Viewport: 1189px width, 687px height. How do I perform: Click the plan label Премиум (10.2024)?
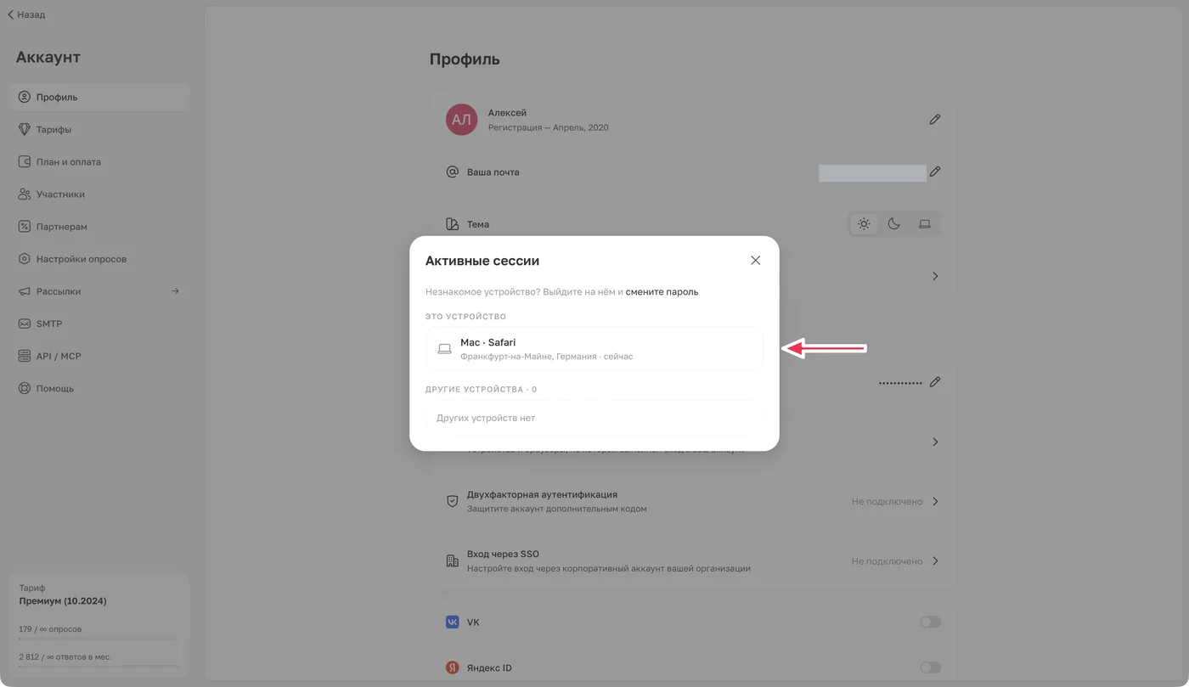click(63, 601)
